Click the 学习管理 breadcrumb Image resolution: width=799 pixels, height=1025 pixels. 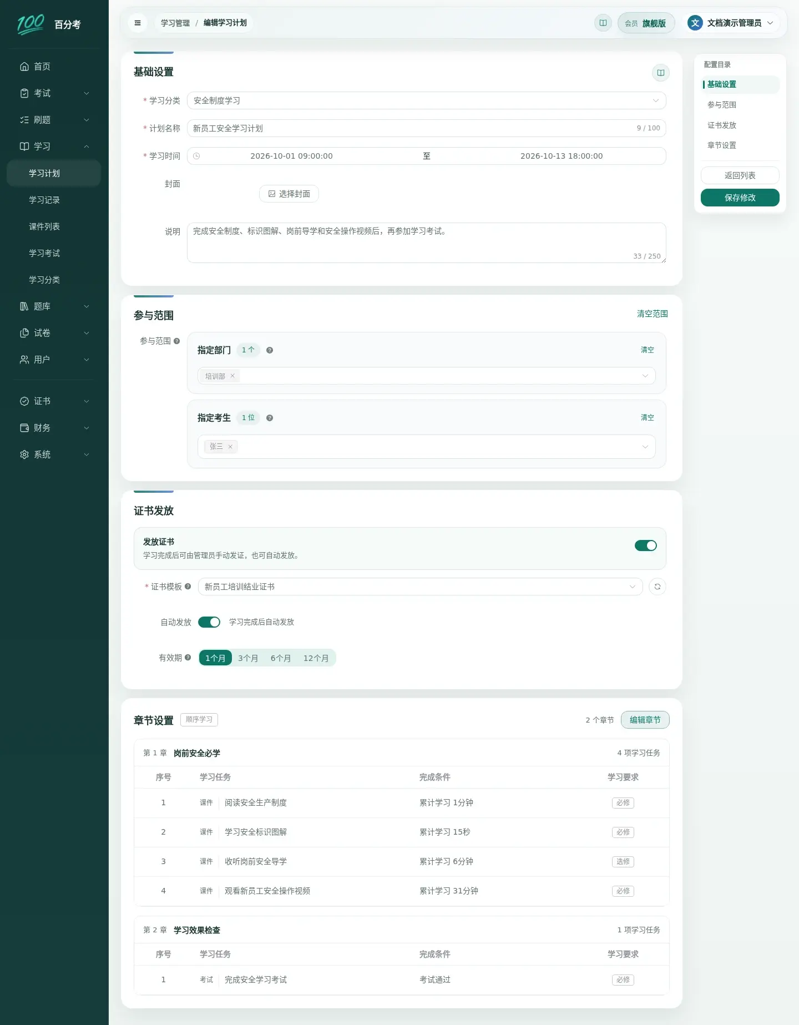tap(175, 23)
